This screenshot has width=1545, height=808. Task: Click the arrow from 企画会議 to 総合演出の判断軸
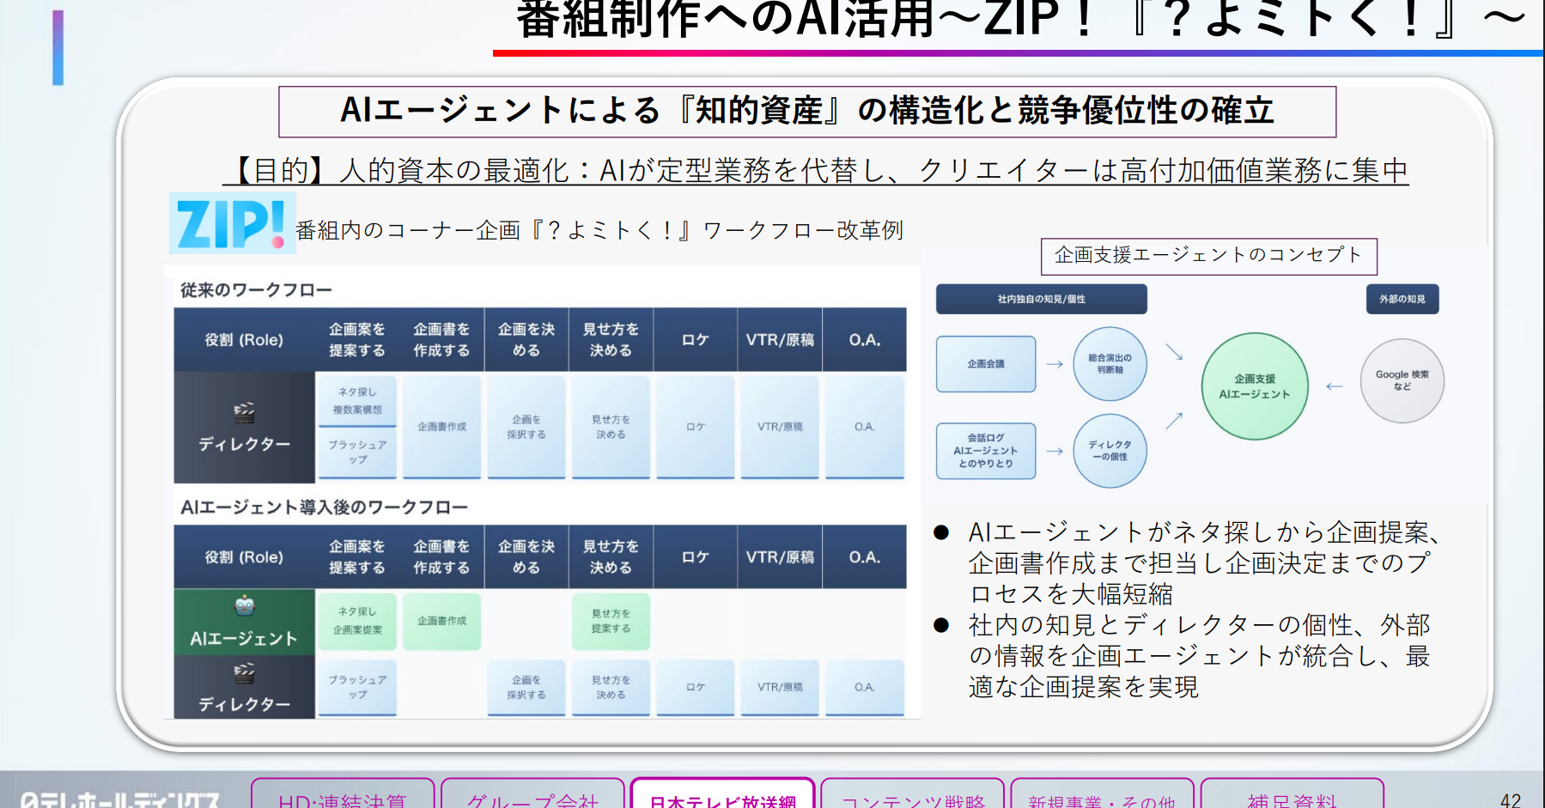click(x=1055, y=364)
